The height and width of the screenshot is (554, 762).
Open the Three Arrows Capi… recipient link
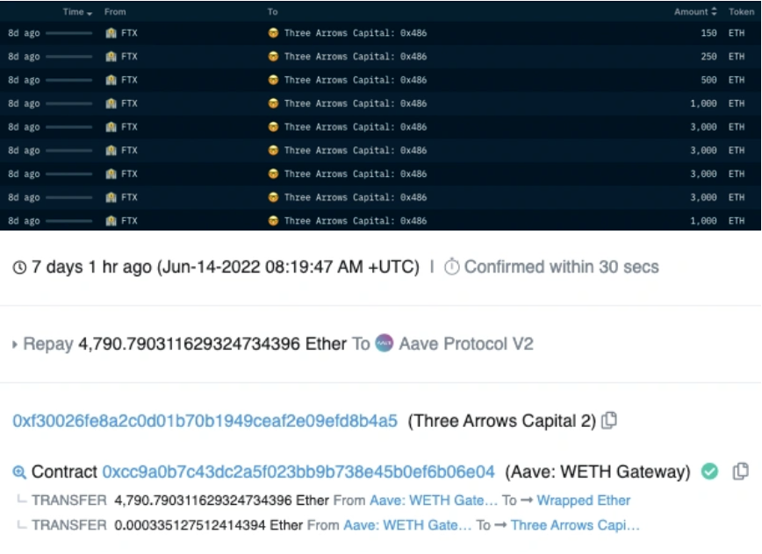[x=575, y=525]
